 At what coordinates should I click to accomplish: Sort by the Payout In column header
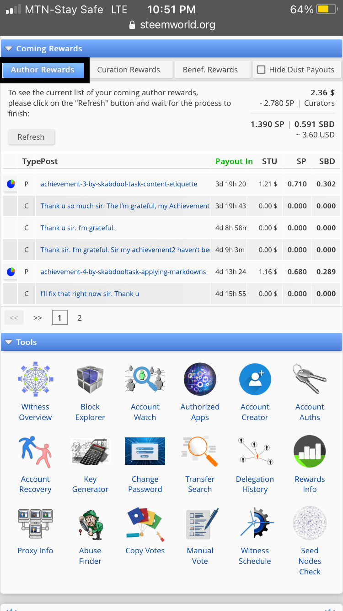(x=234, y=161)
